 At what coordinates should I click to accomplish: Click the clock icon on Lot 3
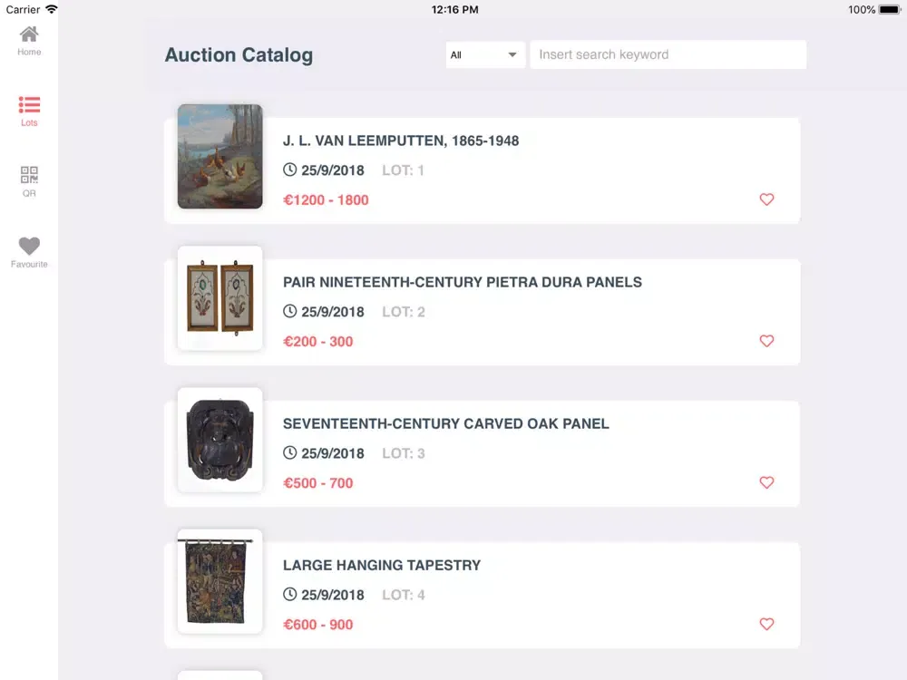[x=290, y=452]
